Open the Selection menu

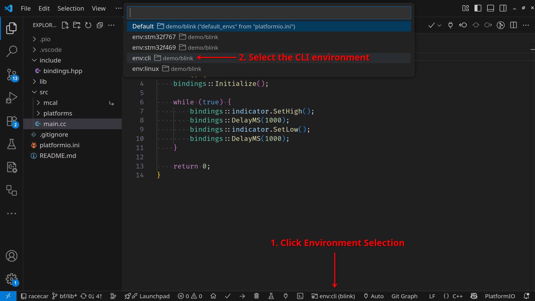[x=71, y=8]
